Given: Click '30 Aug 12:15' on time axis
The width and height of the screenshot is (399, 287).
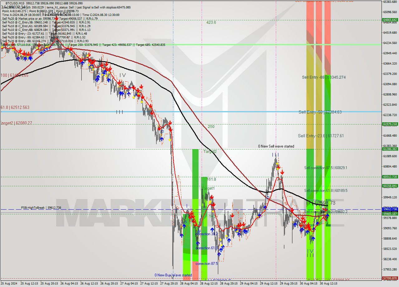Looking at the screenshot, I should point(329,284).
